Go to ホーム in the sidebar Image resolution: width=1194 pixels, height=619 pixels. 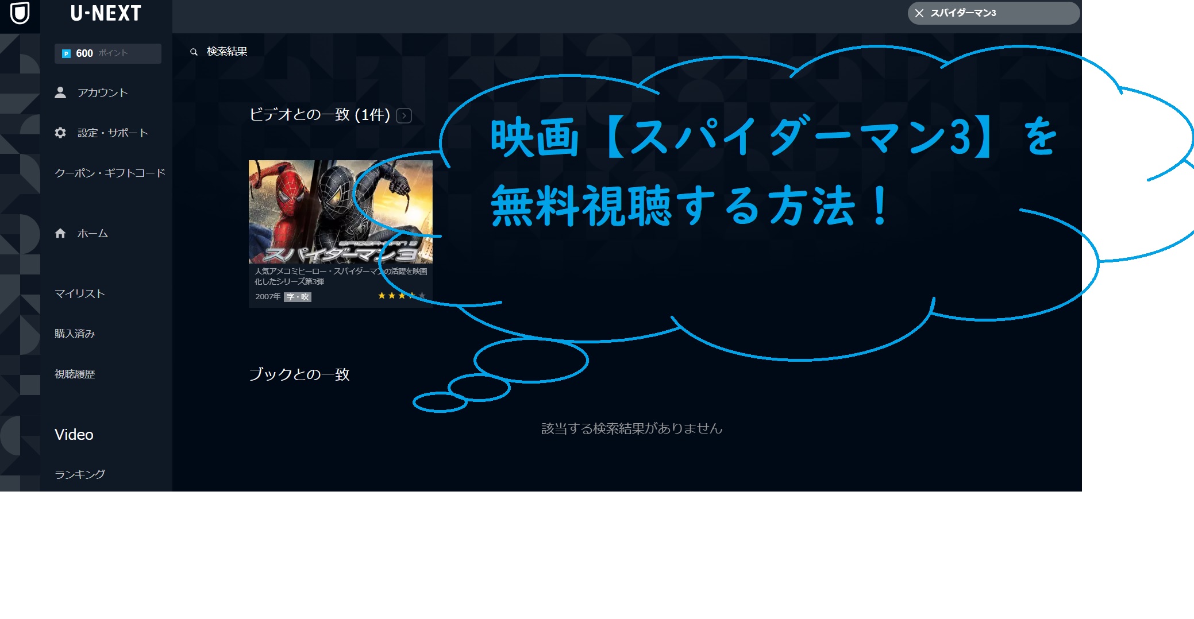tap(93, 234)
